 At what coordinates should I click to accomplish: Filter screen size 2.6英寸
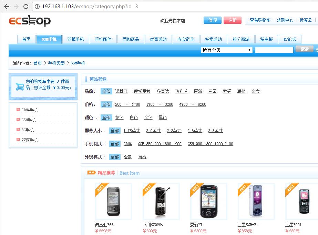195,131
